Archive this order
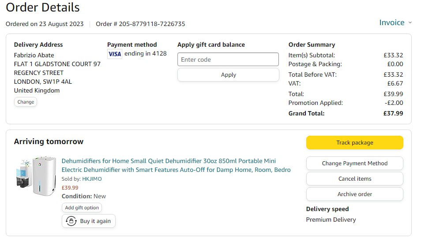The width and height of the screenshot is (421, 245). (x=354, y=194)
